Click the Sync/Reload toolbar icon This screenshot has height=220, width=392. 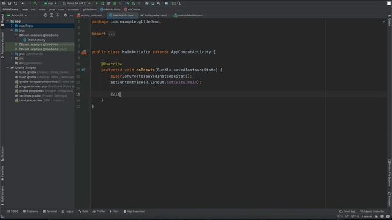coord(15,4)
